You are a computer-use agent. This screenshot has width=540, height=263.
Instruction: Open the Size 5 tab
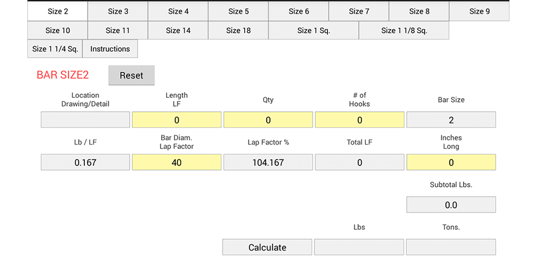coord(238,11)
